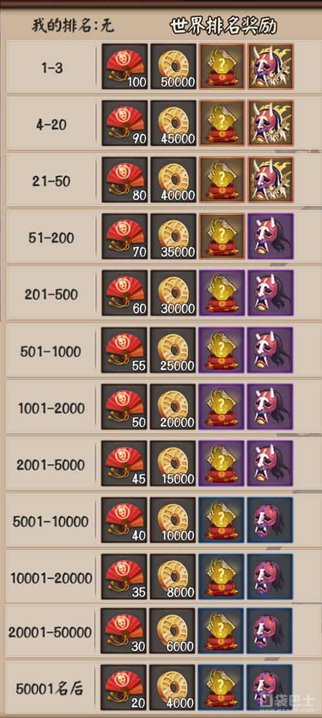Select the 4000 gold coin reward
Image resolution: width=322 pixels, height=718 pixels.
coord(173,688)
